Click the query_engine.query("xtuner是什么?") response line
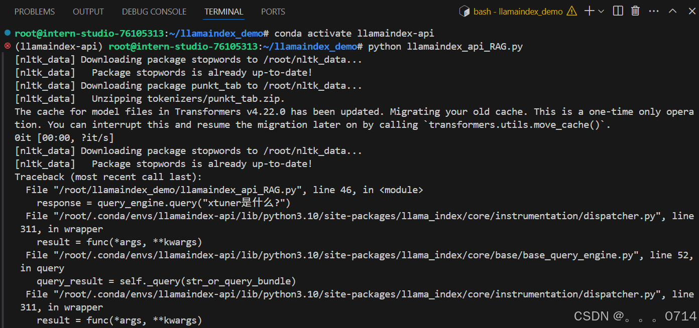This screenshot has height=328, width=699. tap(164, 203)
